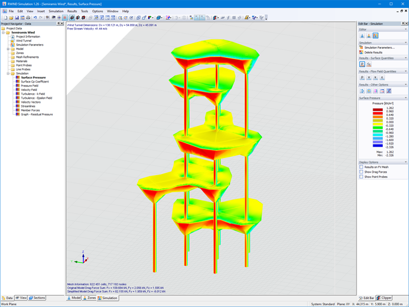This screenshot has height=307, width=409.
Task: Click the Redo arrow in toolbar
Action: 41,18
